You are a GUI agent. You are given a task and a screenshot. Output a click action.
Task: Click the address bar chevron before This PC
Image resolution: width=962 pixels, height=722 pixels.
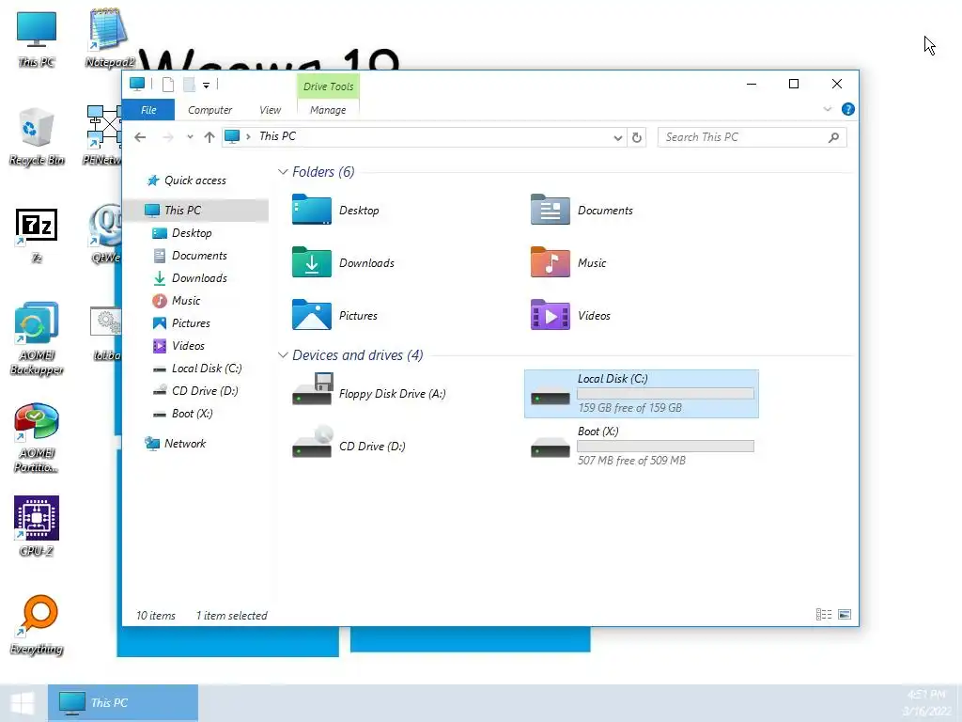[248, 136]
